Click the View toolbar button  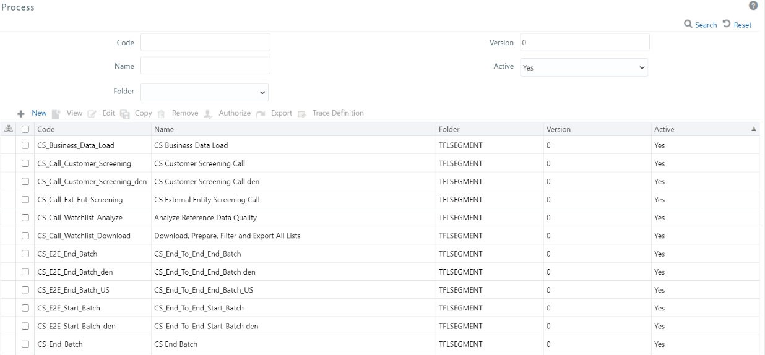[74, 113]
